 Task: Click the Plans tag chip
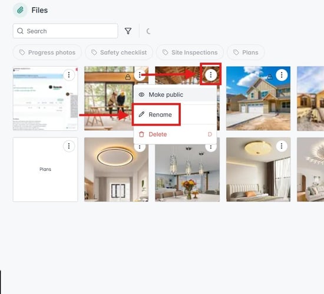(246, 52)
